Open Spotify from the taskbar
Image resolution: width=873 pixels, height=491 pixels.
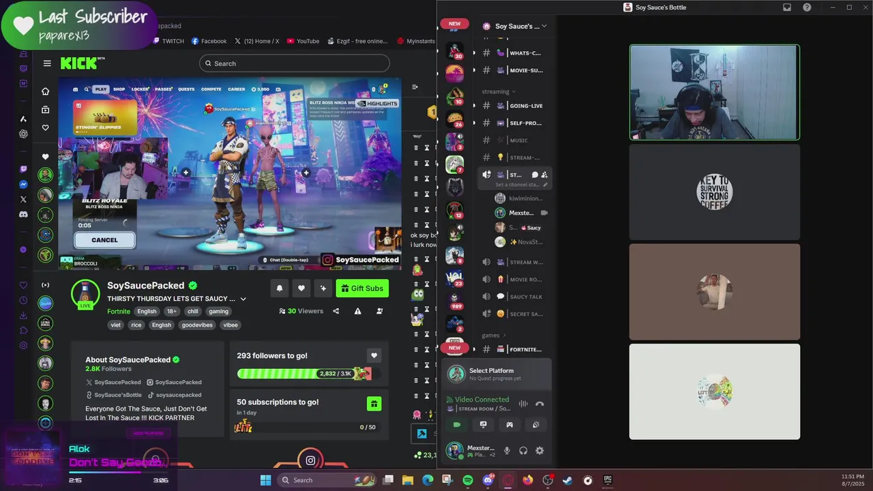point(468,480)
